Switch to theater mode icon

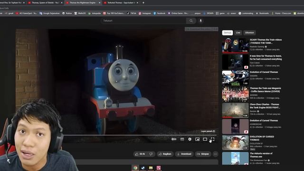tap(205, 139)
